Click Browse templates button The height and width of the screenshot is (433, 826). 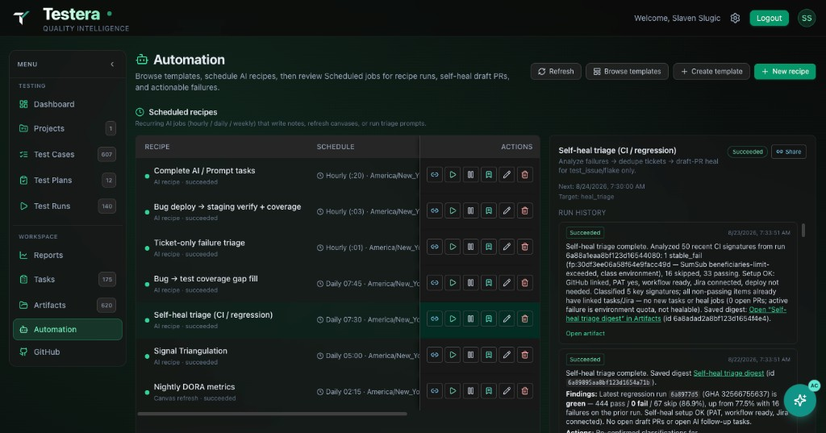point(627,71)
